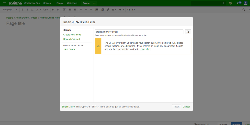
Task: Open the hamburger app switcher menu
Action: (x=4, y=3)
